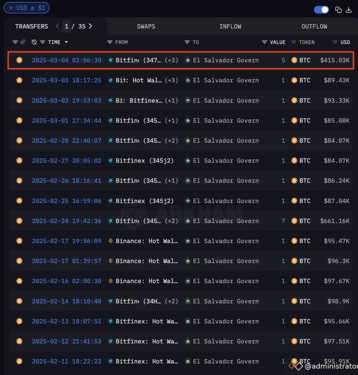Open Binance: Hot Wal… in 2025-02-17 01:39:57 row
Image resolution: width=358 pixels, height=375 pixels.
click(147, 261)
